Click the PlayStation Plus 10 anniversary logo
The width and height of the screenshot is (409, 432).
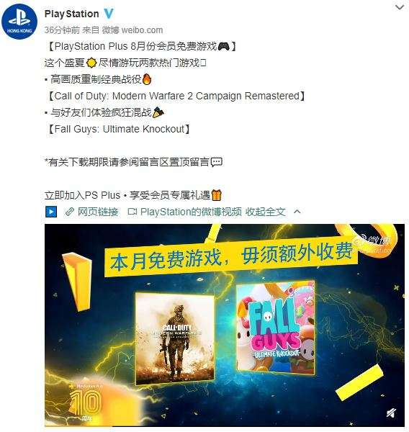[86, 401]
